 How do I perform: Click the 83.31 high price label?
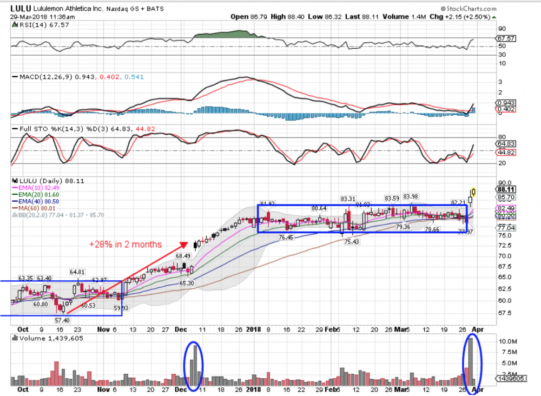[x=348, y=199]
